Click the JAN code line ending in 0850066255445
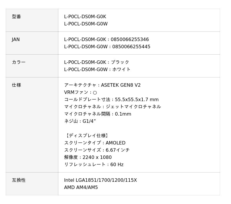This screenshot has width=231, height=204. point(107,47)
